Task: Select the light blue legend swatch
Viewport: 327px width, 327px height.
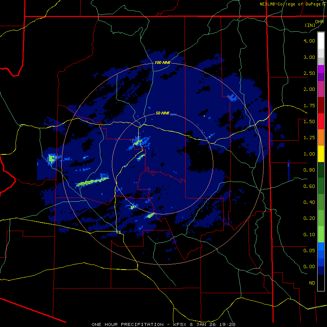Action: [x=321, y=246]
